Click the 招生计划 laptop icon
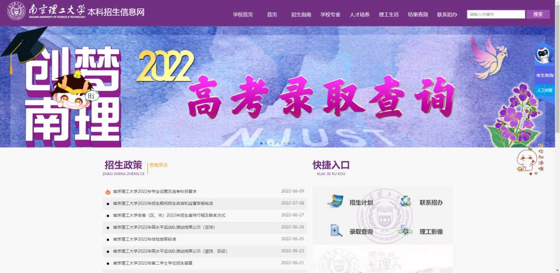Viewport: 560px width, 273px height. point(335,202)
